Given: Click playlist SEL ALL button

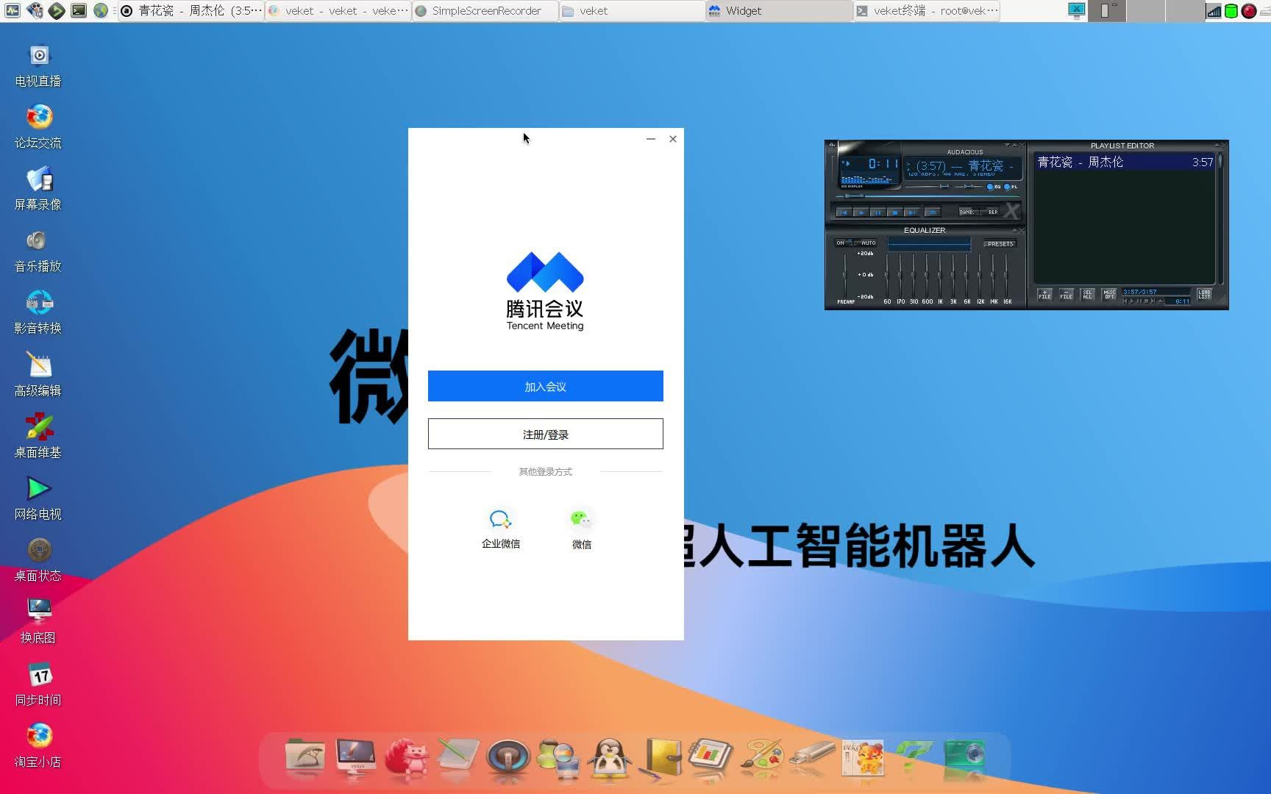Looking at the screenshot, I should coord(1087,294).
